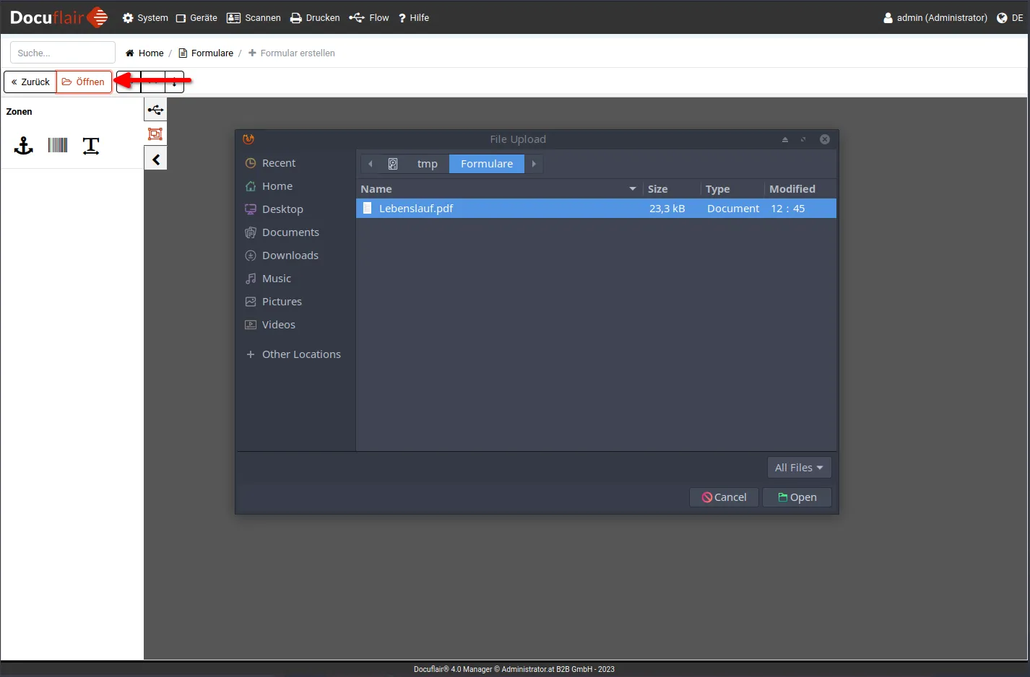The width and height of the screenshot is (1030, 677).
Task: Open the admin (Administrator) user menu
Action: (x=935, y=18)
